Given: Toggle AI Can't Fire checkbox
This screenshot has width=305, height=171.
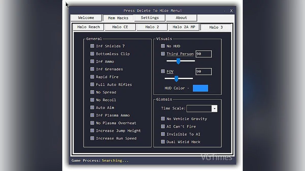Looking at the screenshot, I should 163,126.
